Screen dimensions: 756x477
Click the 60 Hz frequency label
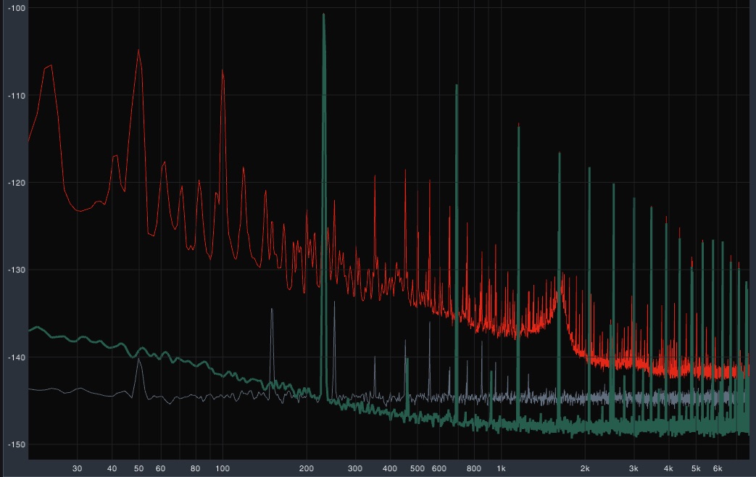[x=161, y=468]
